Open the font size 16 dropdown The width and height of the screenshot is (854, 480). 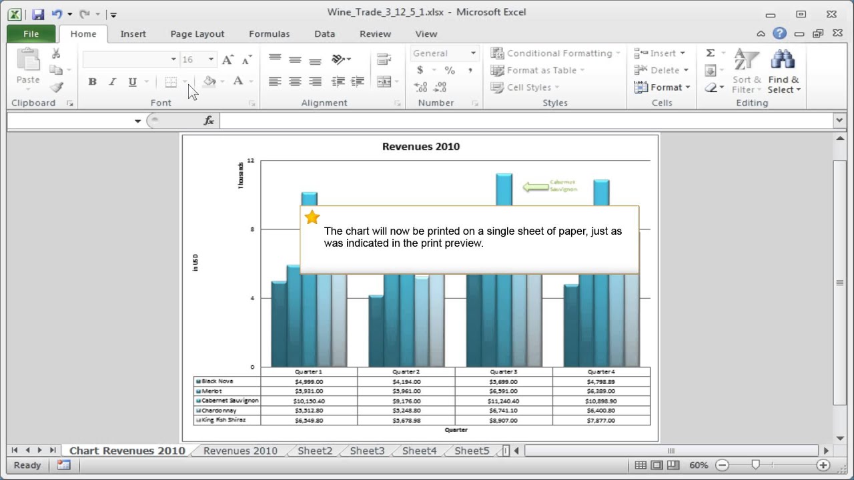(x=211, y=59)
